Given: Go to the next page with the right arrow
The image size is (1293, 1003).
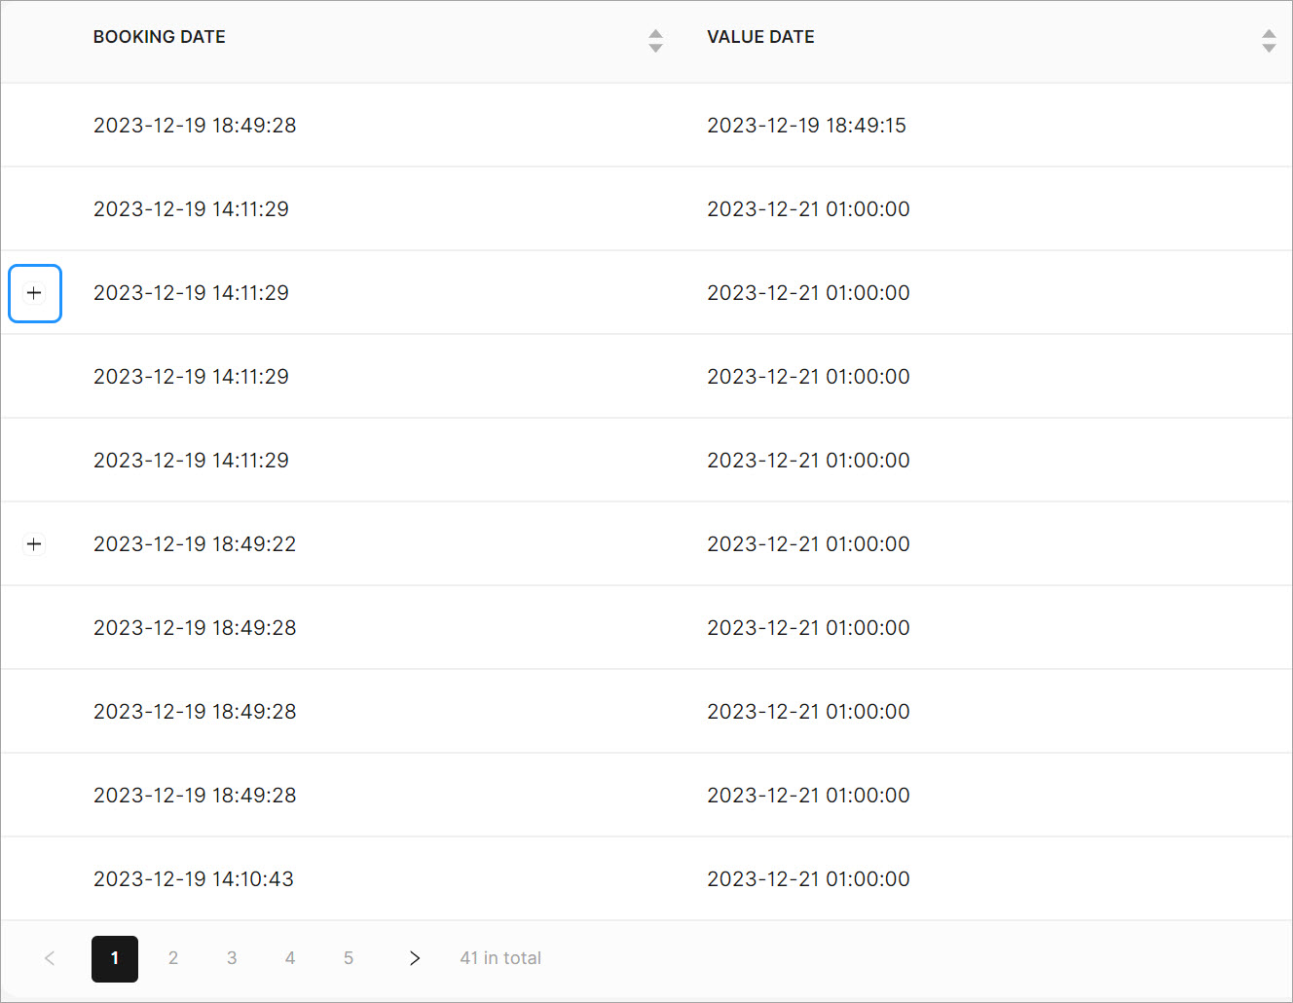Looking at the screenshot, I should point(415,958).
